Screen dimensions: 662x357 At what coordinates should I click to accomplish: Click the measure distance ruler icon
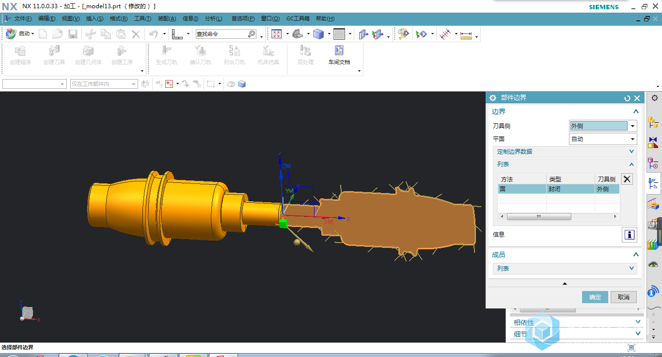466,35
